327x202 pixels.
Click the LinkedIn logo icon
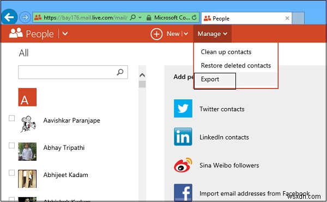183,136
